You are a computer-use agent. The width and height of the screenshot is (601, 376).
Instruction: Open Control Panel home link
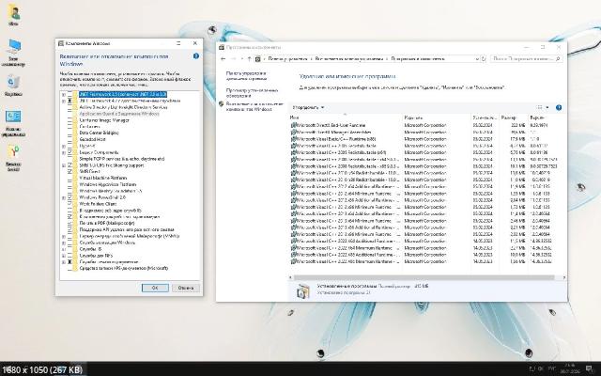[247, 74]
